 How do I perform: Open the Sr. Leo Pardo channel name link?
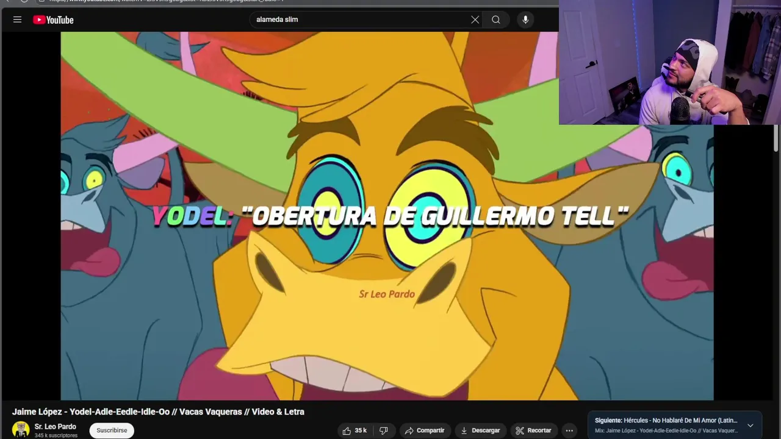click(x=56, y=426)
